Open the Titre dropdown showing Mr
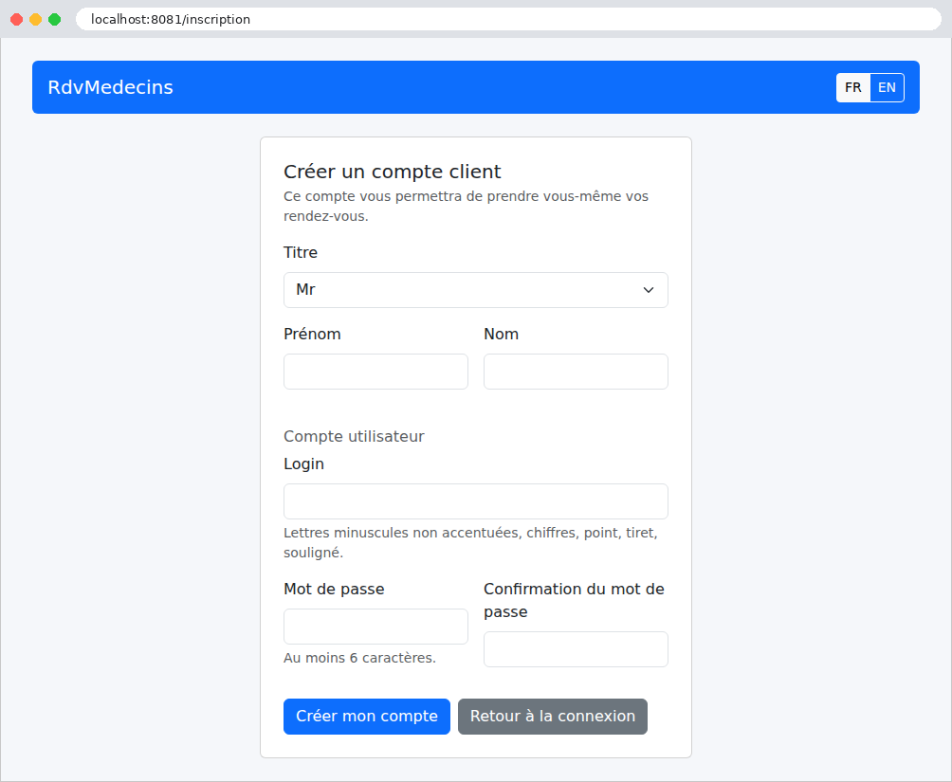This screenshot has height=782, width=952. (x=475, y=290)
